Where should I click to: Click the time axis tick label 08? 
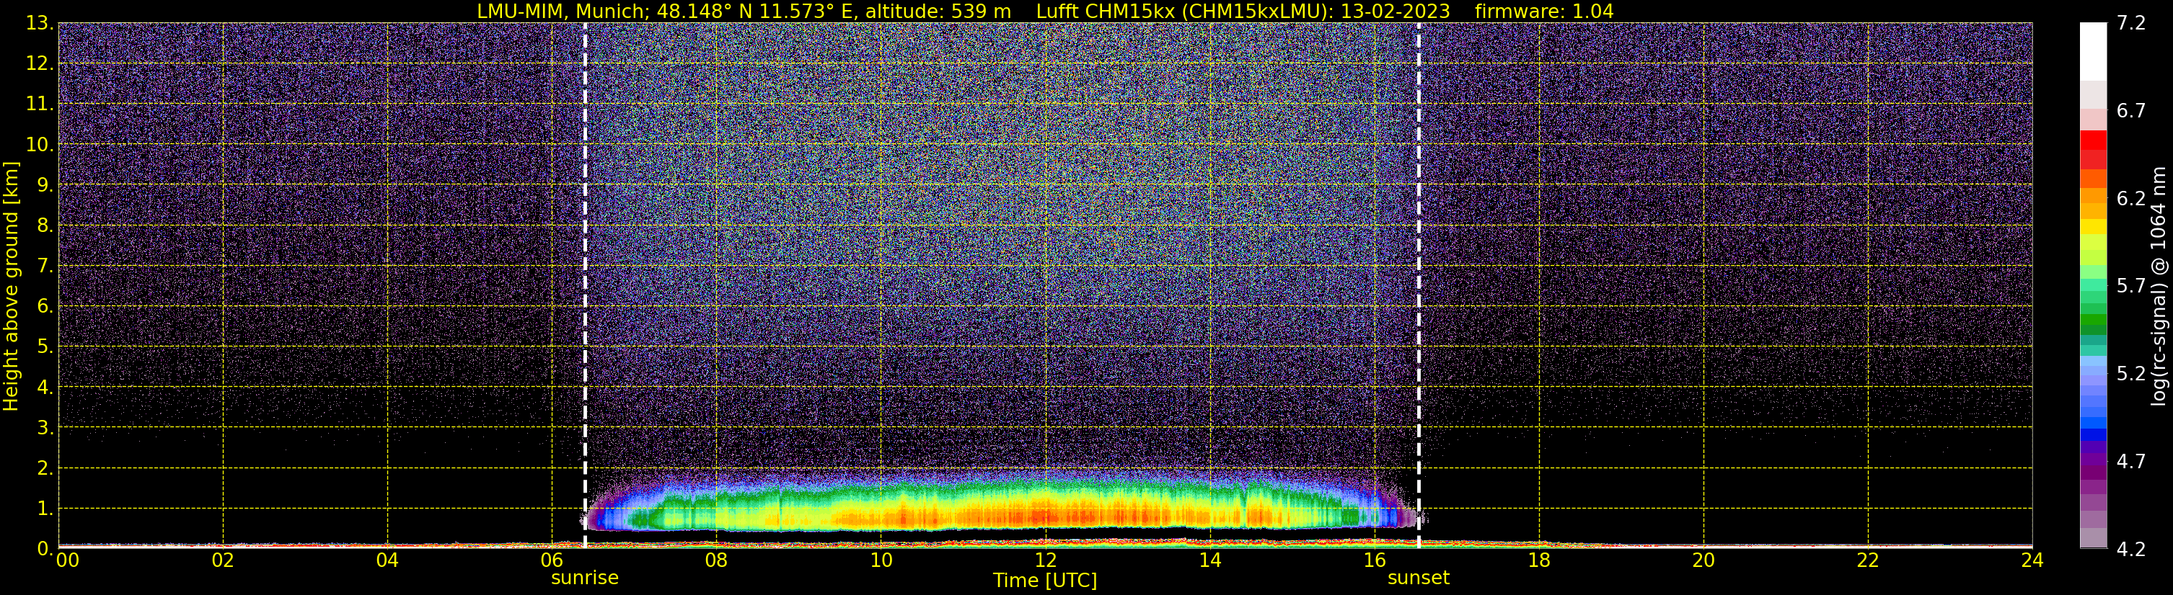[x=716, y=561]
